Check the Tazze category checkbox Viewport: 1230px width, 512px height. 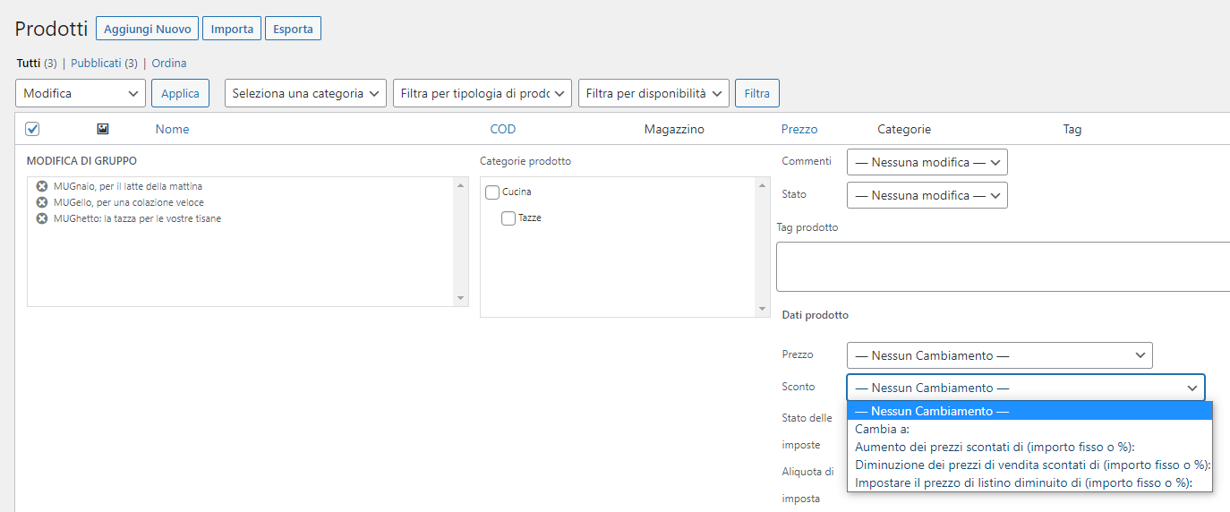(x=508, y=218)
